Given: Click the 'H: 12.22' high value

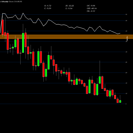Looking at the screenshot, I should coord(70,6).
